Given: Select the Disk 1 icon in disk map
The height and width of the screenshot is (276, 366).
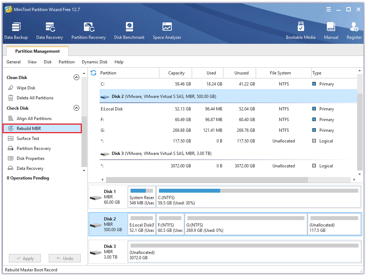Looking at the screenshot, I should coord(96,198).
